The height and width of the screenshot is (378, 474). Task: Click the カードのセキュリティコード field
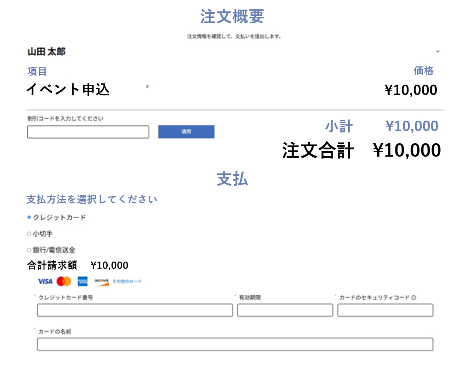pos(385,310)
